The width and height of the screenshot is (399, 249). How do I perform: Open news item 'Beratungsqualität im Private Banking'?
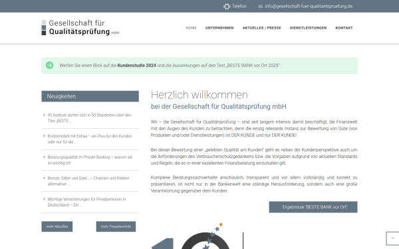[90, 160]
